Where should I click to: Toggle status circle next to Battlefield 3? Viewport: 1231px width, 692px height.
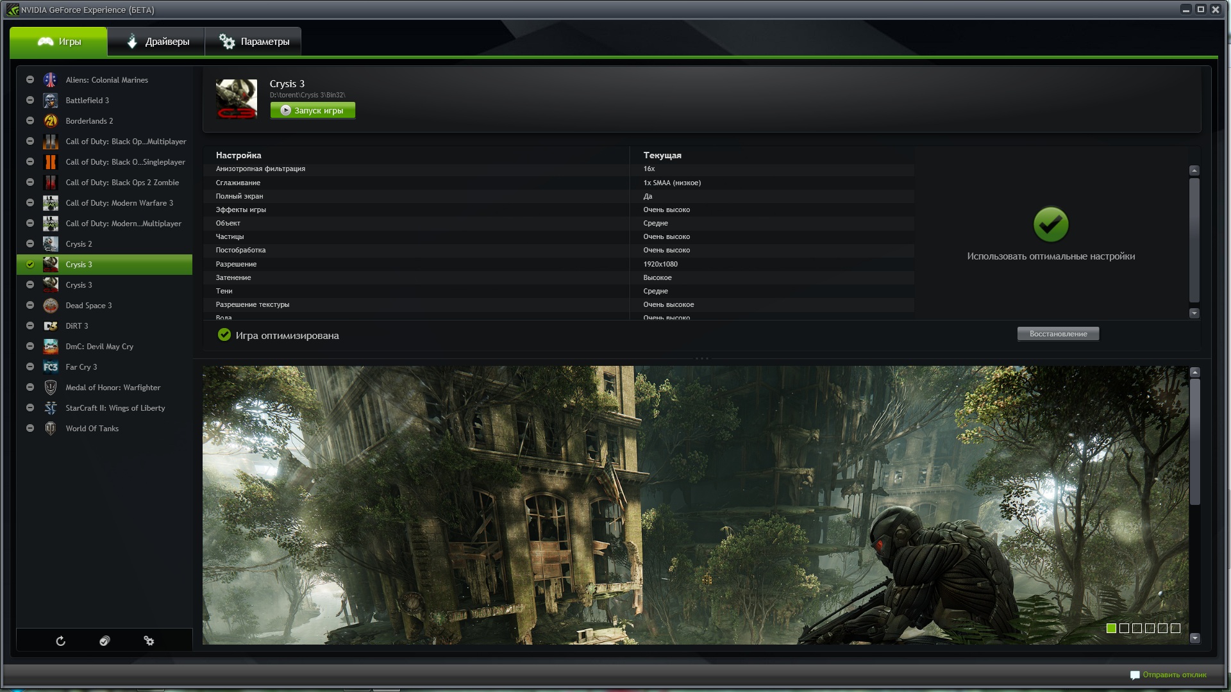point(30,101)
